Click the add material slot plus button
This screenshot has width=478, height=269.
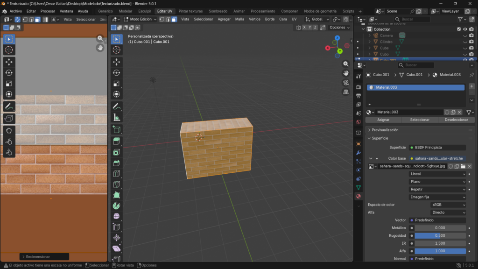[471, 86]
